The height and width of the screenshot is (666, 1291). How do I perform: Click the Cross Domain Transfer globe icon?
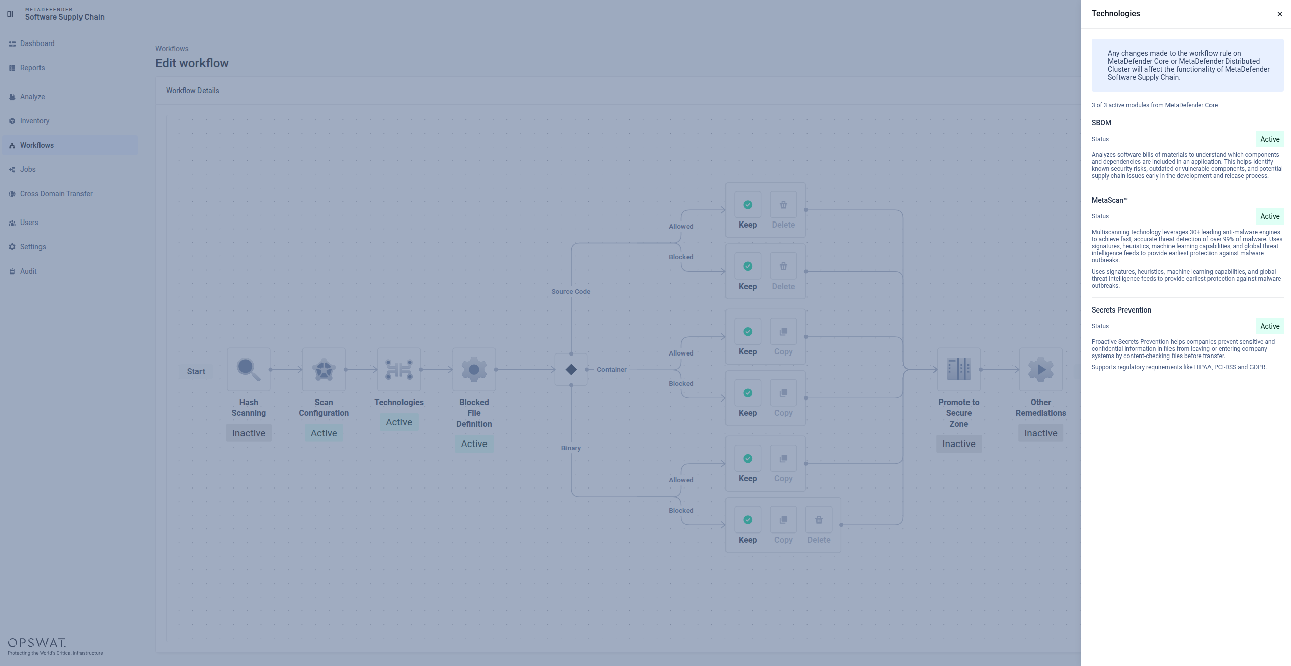tap(12, 194)
